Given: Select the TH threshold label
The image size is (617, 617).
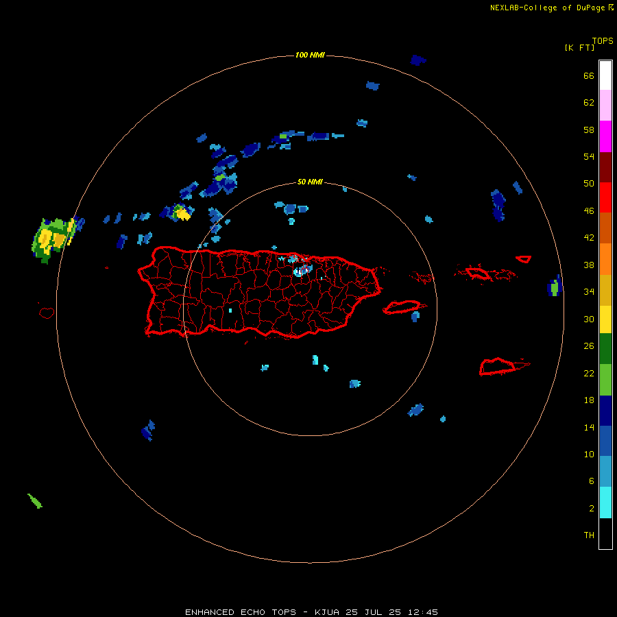Looking at the screenshot, I should (x=589, y=535).
